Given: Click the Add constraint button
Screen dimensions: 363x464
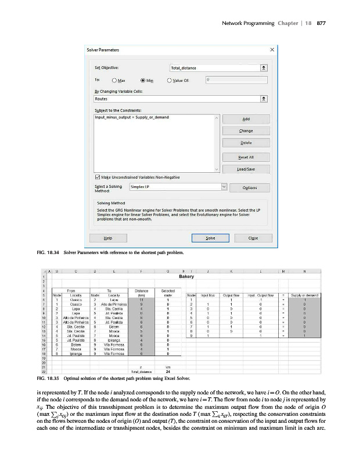Looking at the screenshot, I should (x=246, y=118).
